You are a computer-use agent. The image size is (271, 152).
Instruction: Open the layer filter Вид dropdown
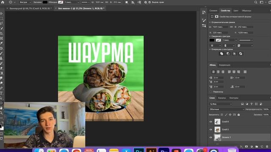pyautogui.click(x=221, y=104)
